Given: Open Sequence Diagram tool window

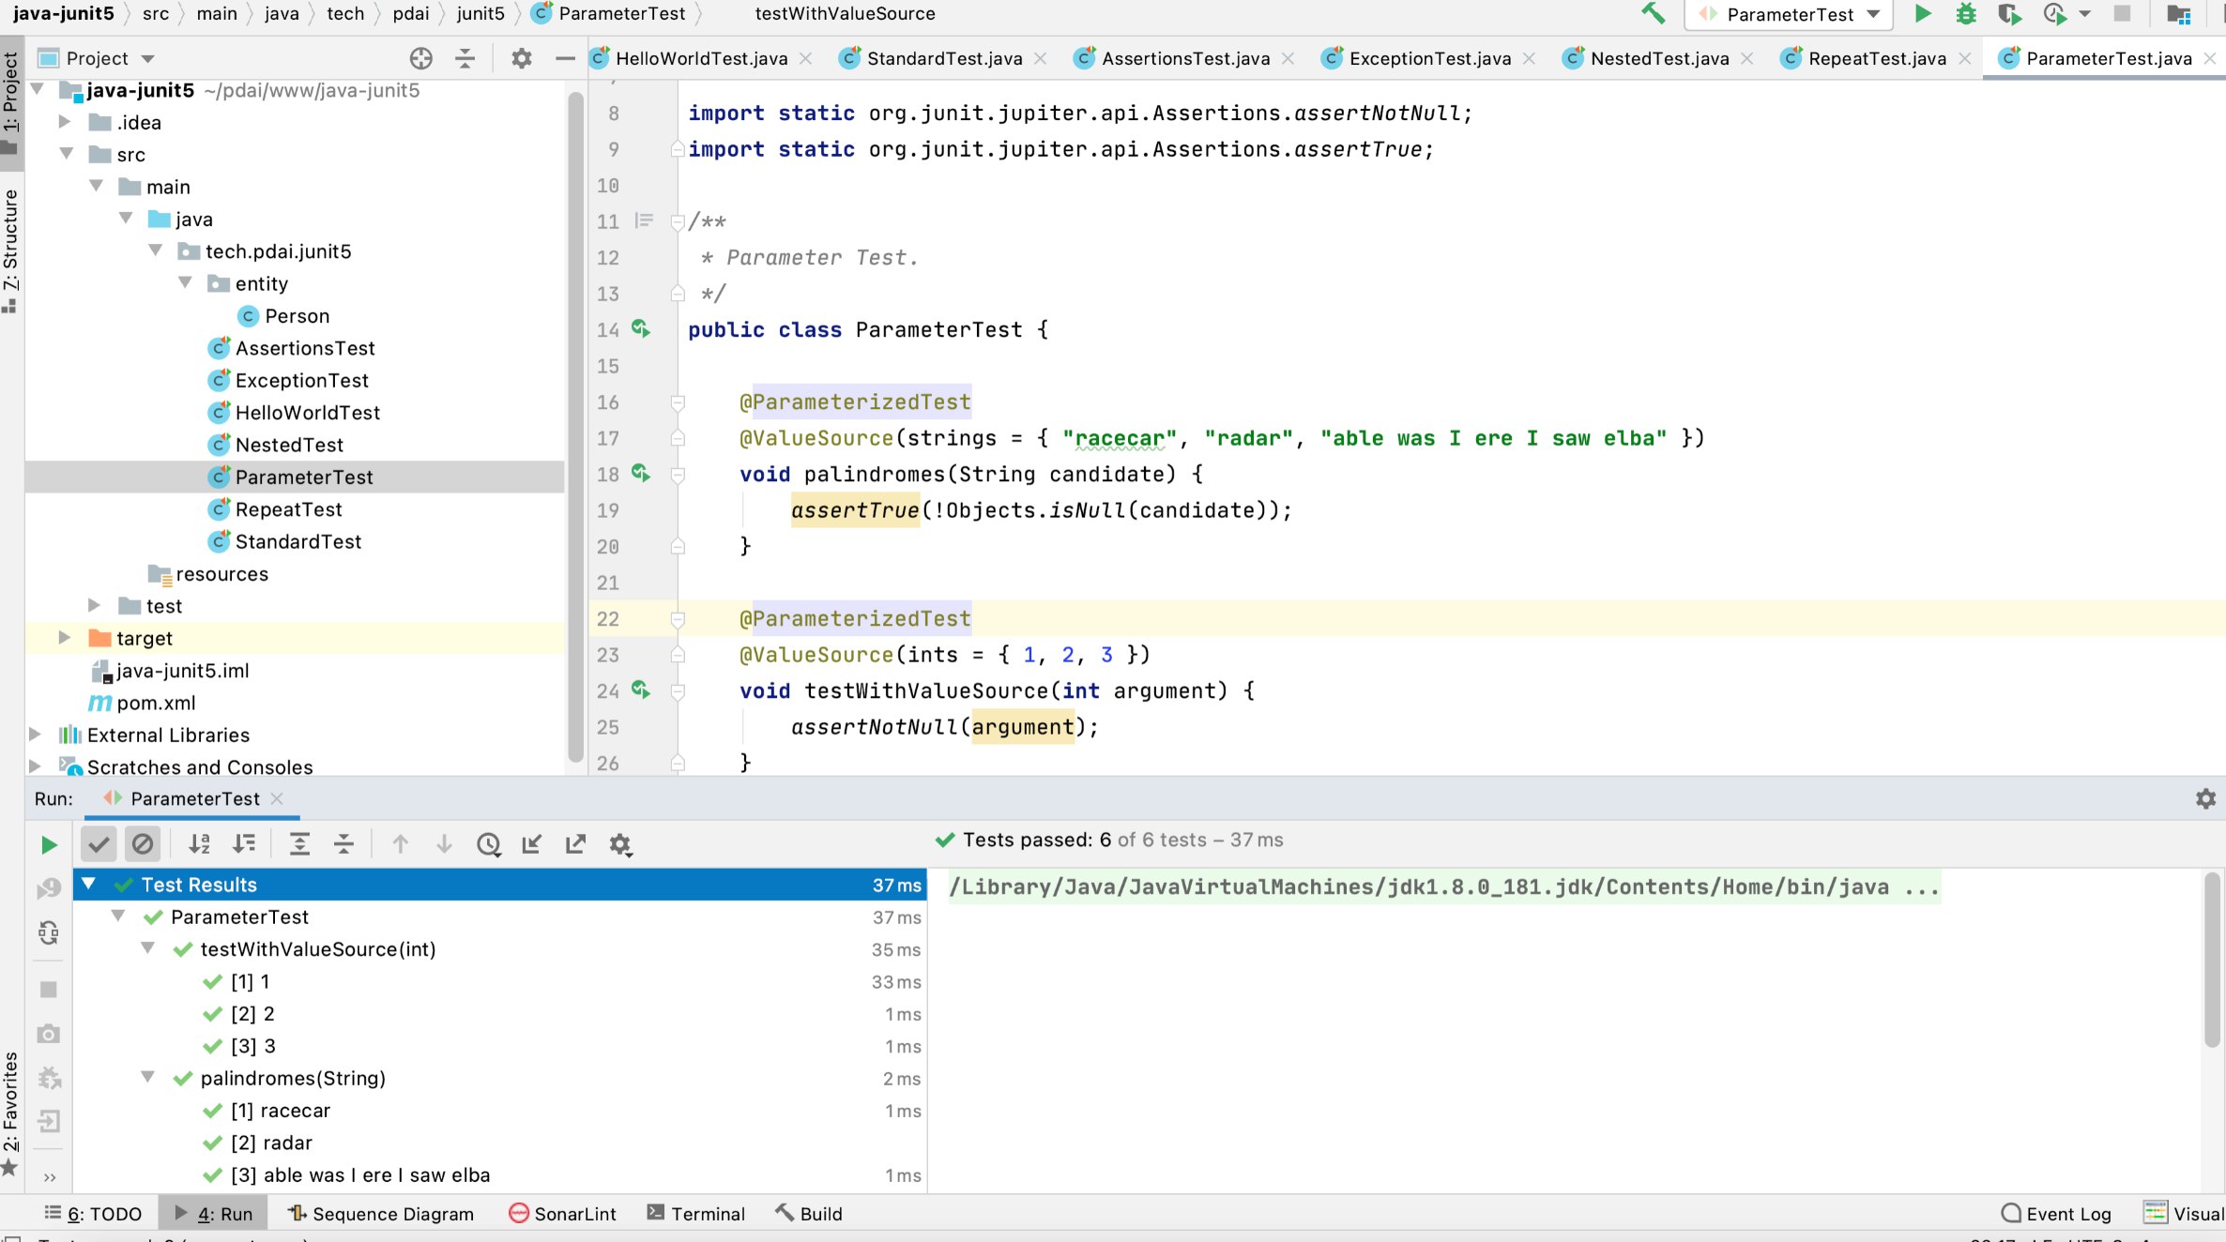Looking at the screenshot, I should 381,1213.
